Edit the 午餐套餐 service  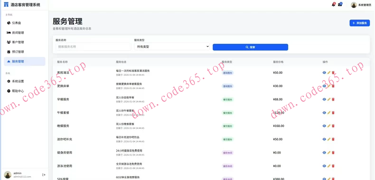[329, 113]
